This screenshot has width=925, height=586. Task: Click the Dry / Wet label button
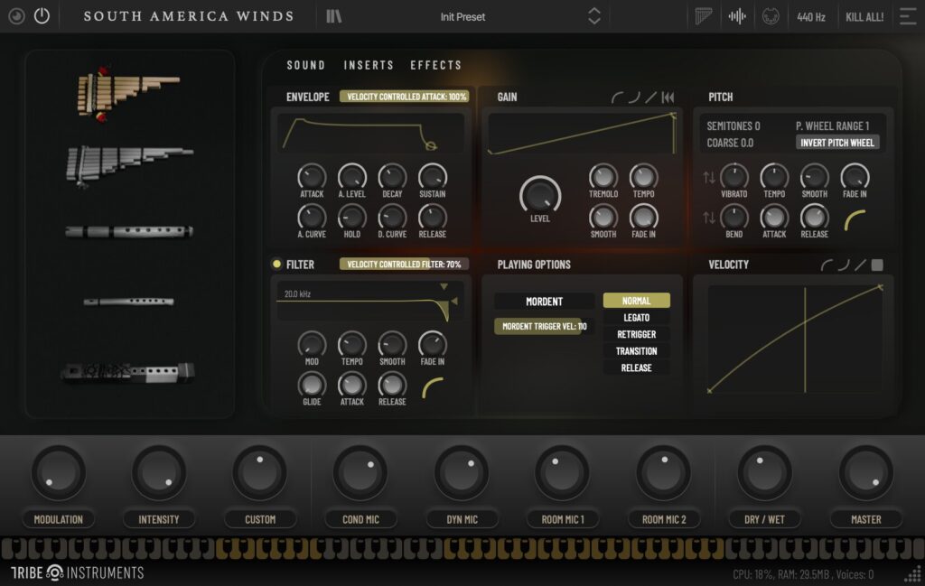tap(764, 519)
